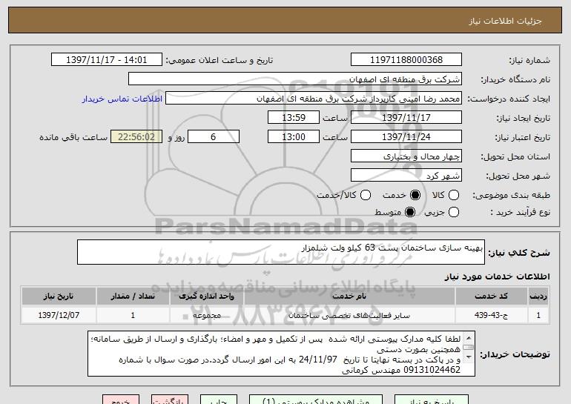571x404 pixels.
Task: Click the need date cell 1397/12/07
Action: (59, 315)
